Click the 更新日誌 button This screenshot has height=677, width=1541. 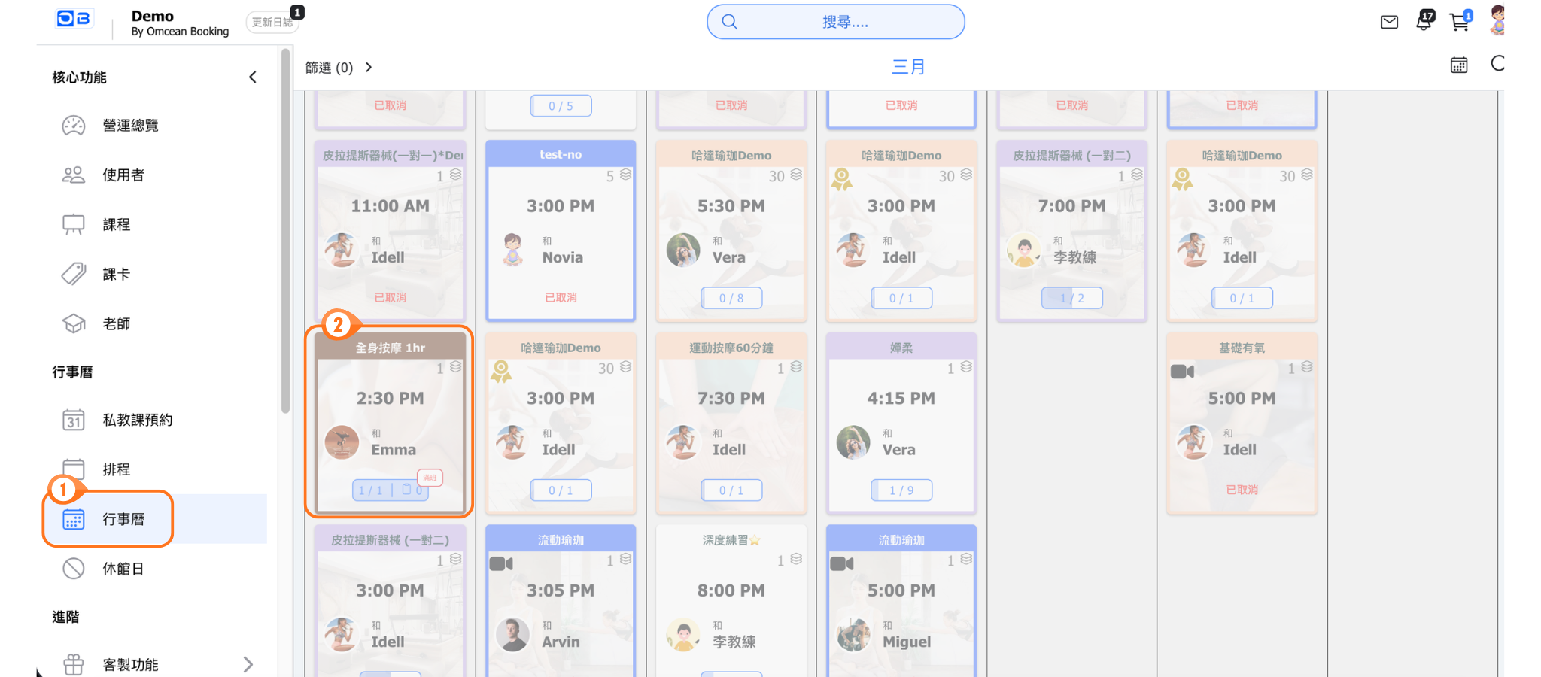tap(272, 23)
